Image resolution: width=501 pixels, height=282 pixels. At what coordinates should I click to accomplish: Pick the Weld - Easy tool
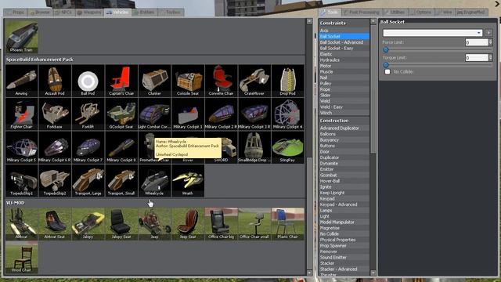[x=344, y=107]
